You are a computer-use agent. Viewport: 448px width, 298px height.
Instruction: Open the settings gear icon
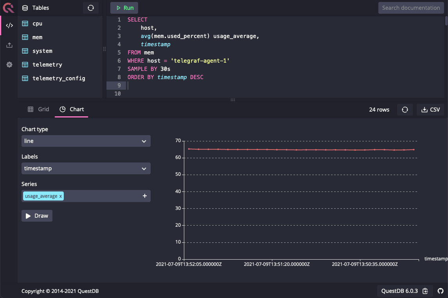point(9,65)
